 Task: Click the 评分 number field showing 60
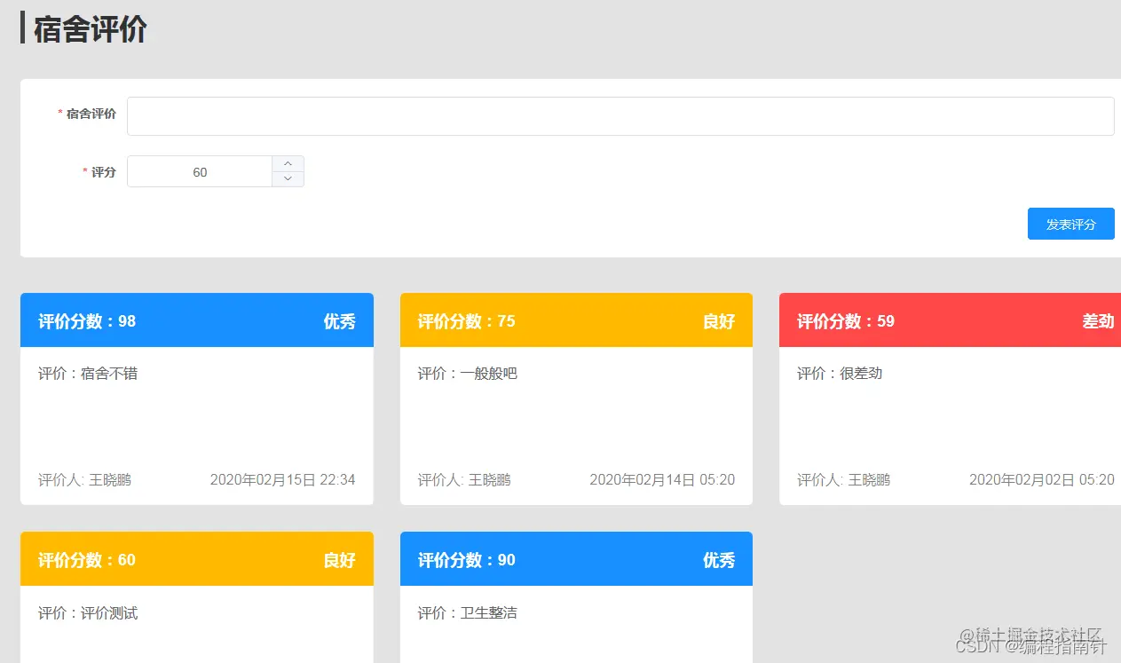200,172
